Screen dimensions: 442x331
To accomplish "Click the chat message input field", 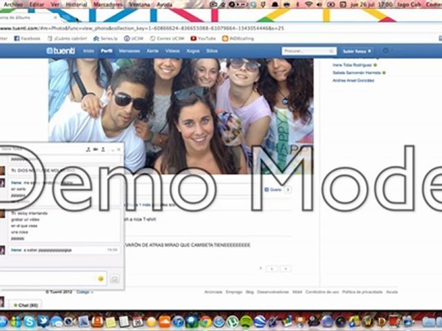I will [53, 279].
